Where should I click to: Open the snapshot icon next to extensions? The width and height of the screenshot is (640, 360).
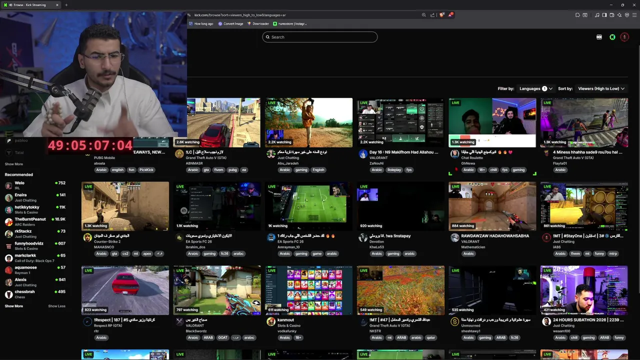pyautogui.click(x=585, y=15)
